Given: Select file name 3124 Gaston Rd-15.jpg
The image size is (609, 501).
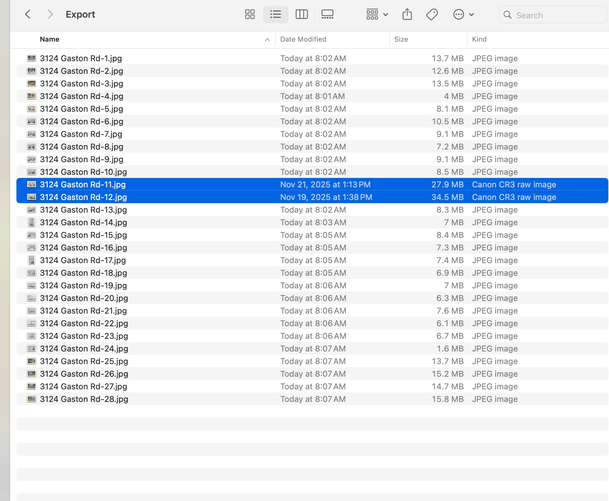Looking at the screenshot, I should (x=83, y=235).
